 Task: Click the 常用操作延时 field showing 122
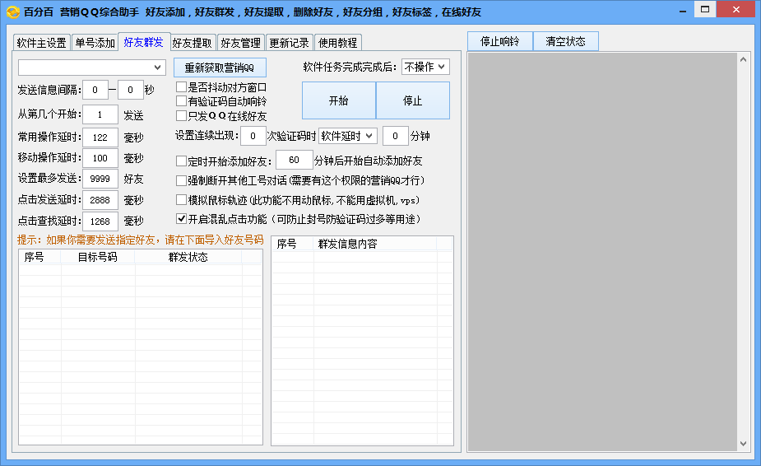(x=100, y=137)
